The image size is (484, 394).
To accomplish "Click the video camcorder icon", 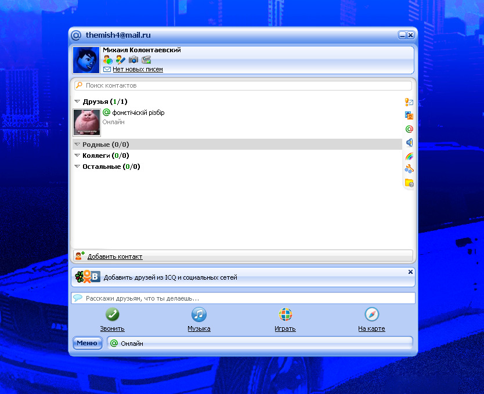I will (146, 60).
